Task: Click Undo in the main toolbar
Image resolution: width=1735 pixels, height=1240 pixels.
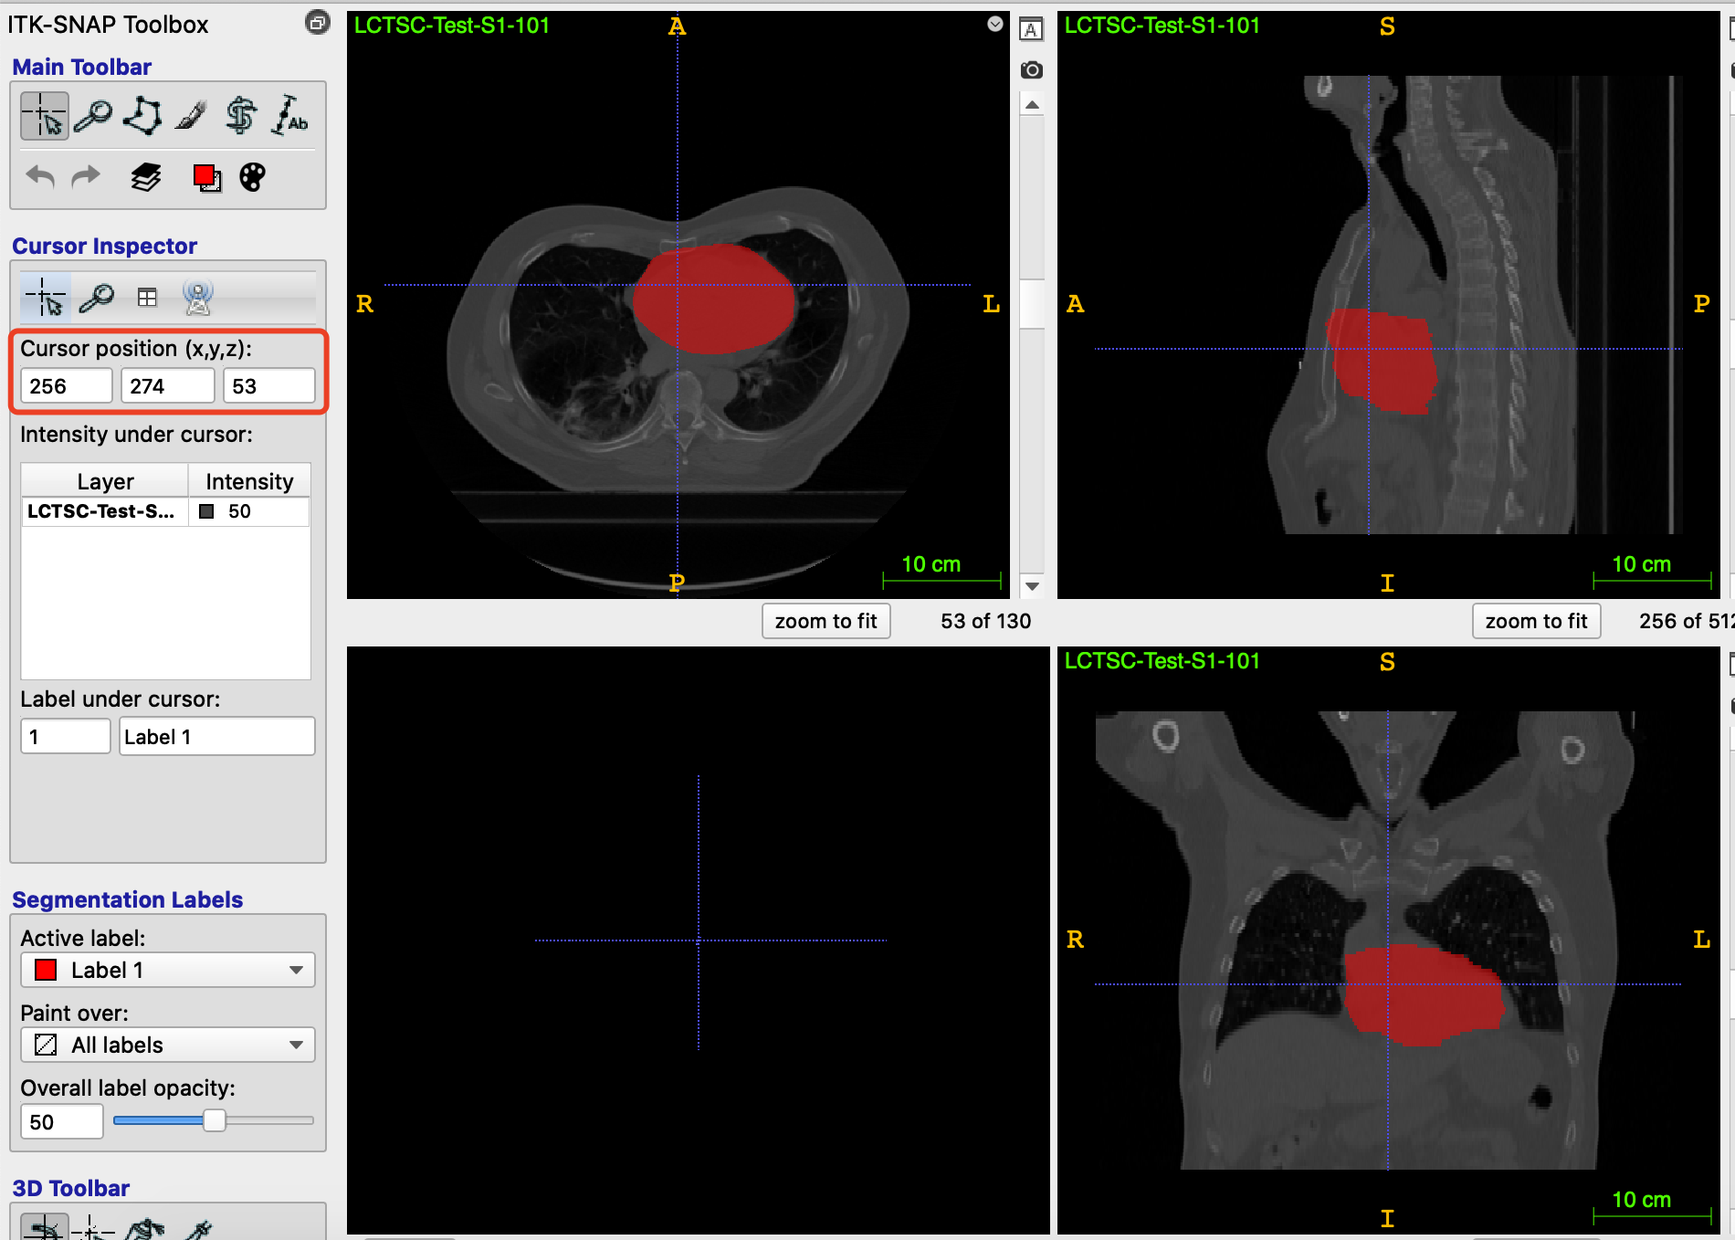Action: click(38, 176)
